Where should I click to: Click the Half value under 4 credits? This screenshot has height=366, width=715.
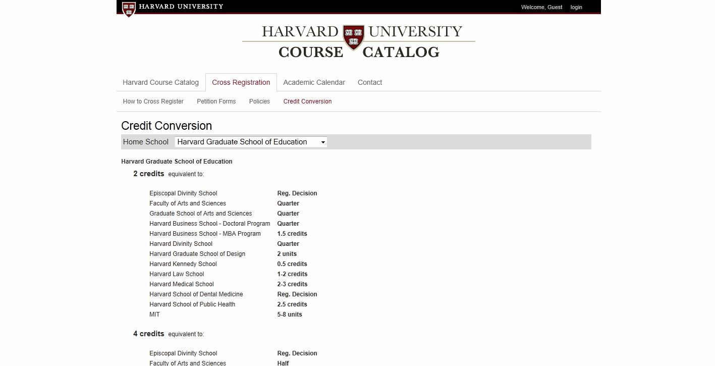pos(283,363)
